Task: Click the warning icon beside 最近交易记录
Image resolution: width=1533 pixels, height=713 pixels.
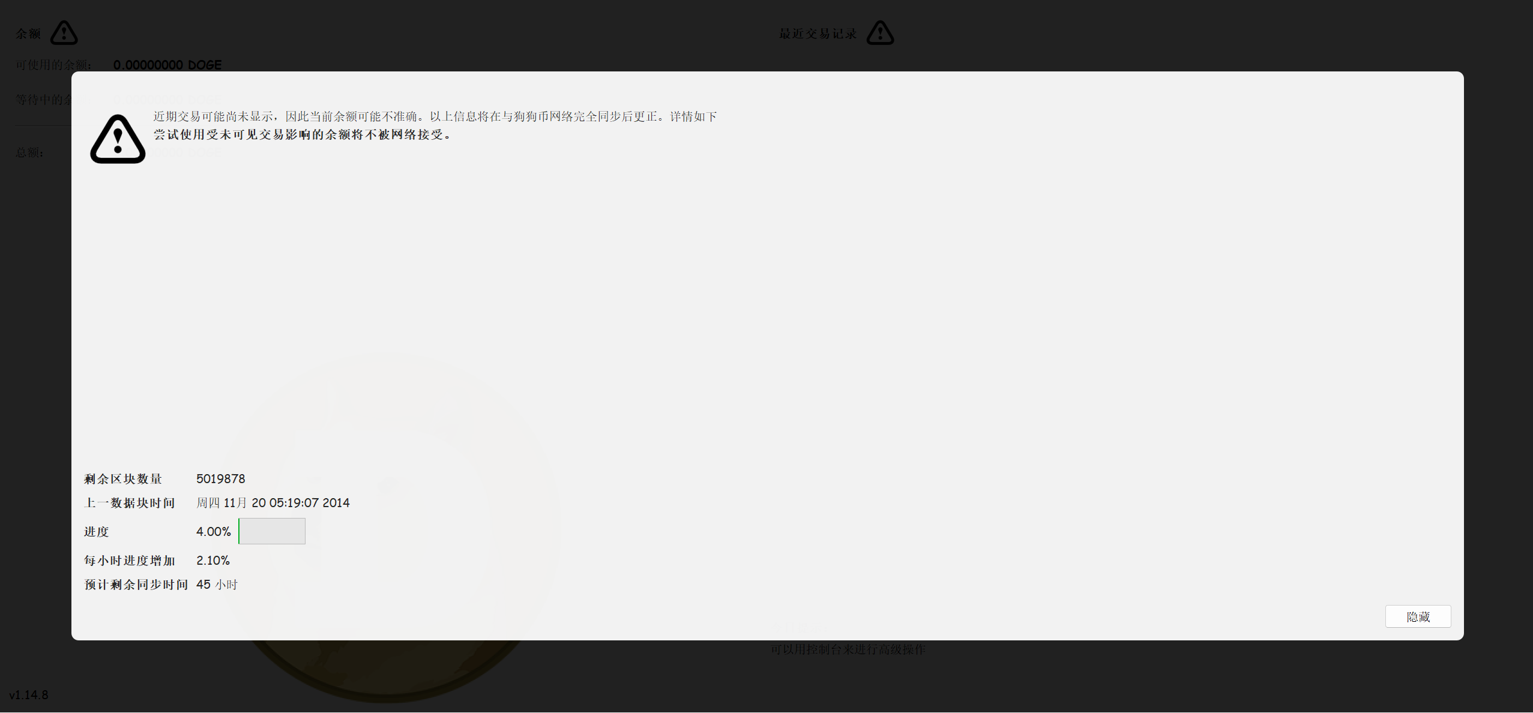Action: [x=880, y=33]
